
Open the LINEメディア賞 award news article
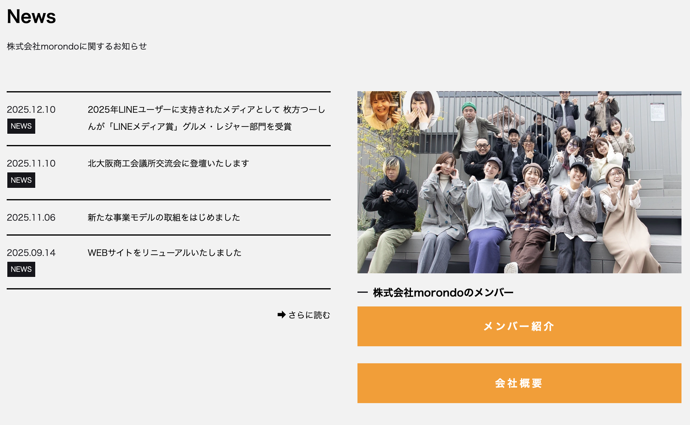[207, 118]
